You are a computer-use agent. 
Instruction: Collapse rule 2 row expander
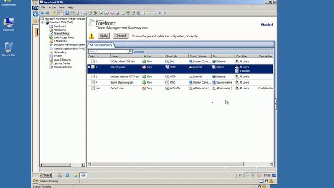point(89,67)
